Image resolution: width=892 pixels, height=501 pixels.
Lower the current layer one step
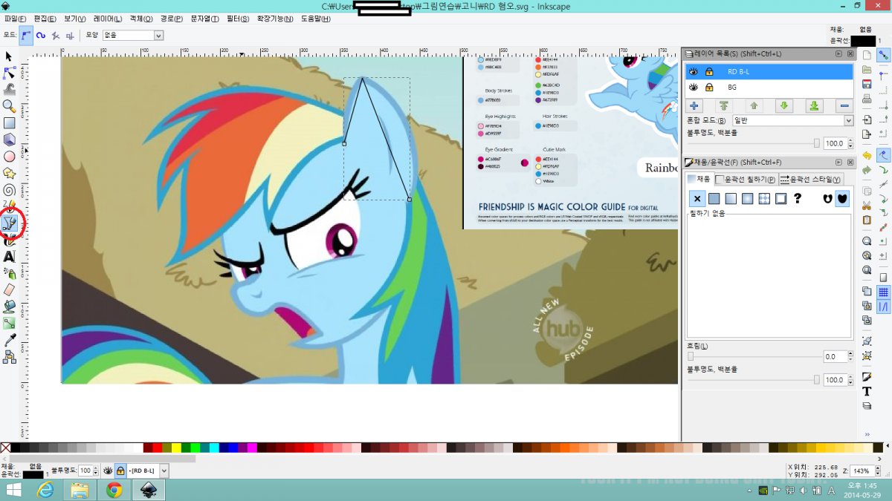tap(783, 106)
